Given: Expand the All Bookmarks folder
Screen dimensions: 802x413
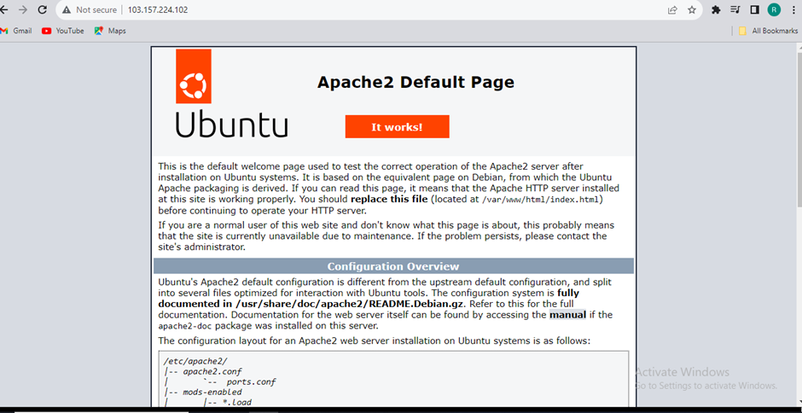Looking at the screenshot, I should 767,31.
